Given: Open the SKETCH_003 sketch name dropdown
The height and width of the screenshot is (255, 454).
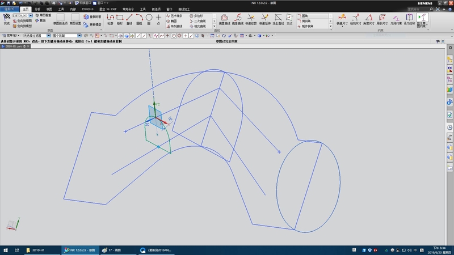Looking at the screenshot, I should point(31,15).
